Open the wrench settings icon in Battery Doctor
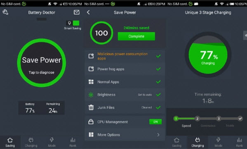Viewport: 247px width, 149px height. [5, 12]
